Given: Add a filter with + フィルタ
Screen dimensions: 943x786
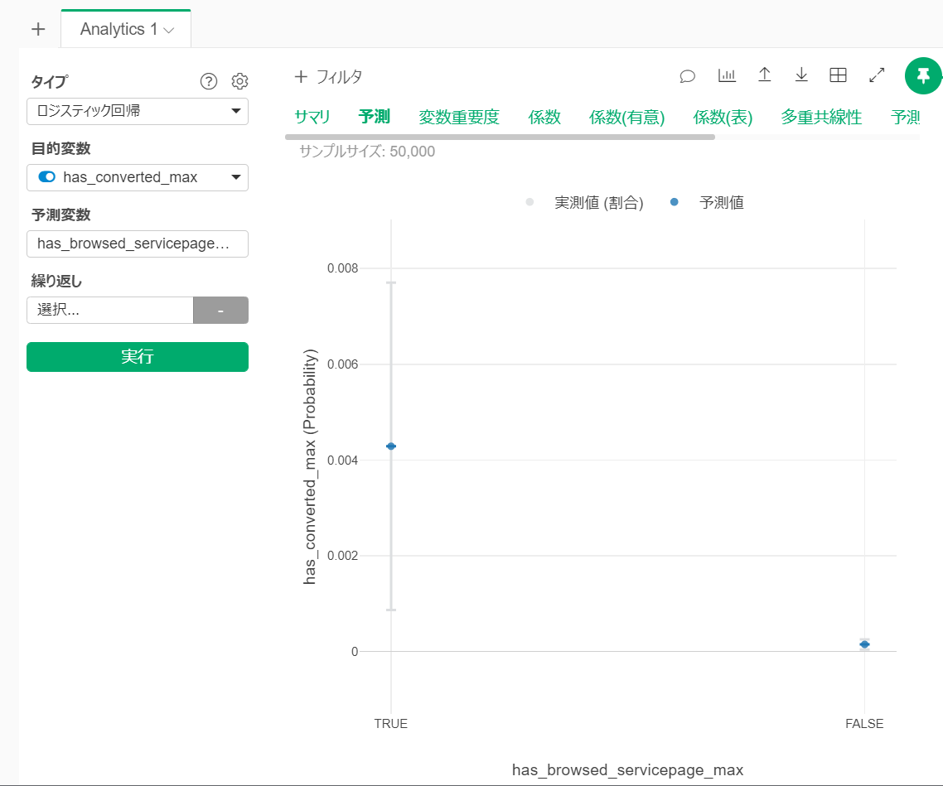Looking at the screenshot, I should click(x=328, y=77).
